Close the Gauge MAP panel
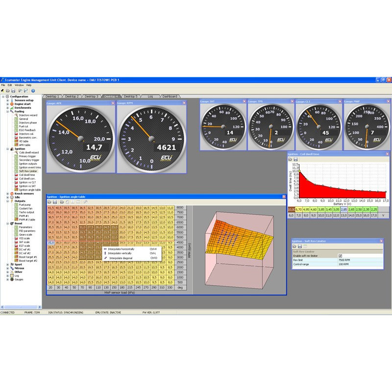This screenshot has width=392, height=392. tap(388, 101)
